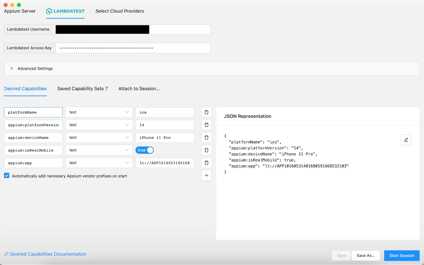Delete the appium:app capability row

206,163
